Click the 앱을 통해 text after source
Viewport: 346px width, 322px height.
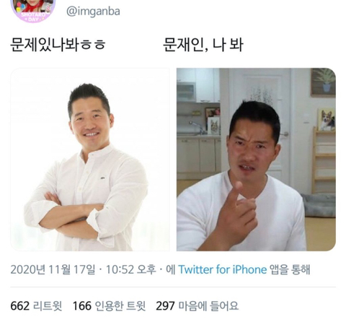[x=290, y=269]
